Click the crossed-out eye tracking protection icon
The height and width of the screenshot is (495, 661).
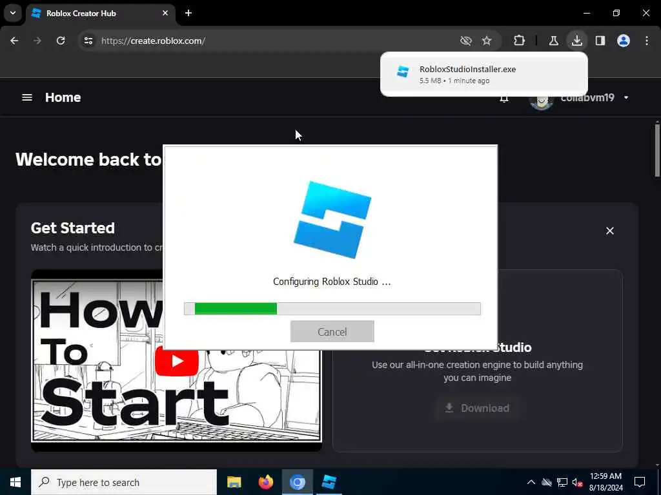point(466,41)
